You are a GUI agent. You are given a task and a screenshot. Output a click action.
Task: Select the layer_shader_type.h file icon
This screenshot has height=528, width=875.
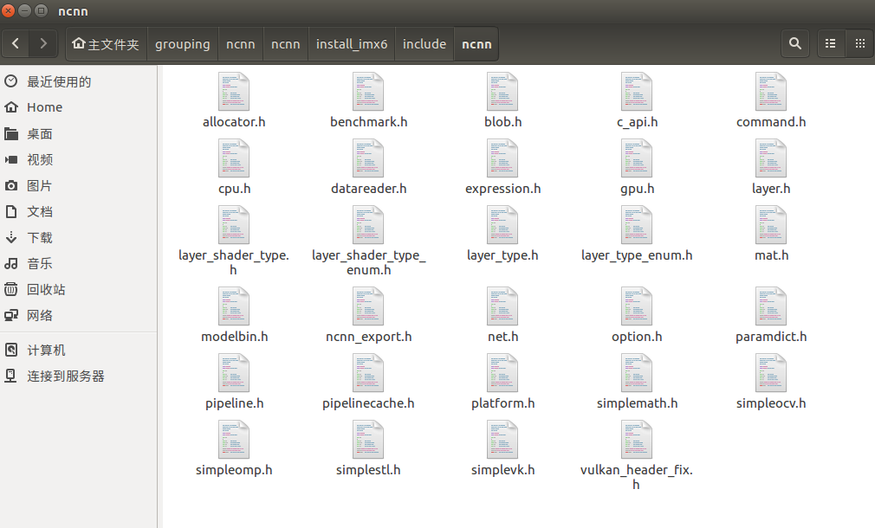pyautogui.click(x=234, y=225)
